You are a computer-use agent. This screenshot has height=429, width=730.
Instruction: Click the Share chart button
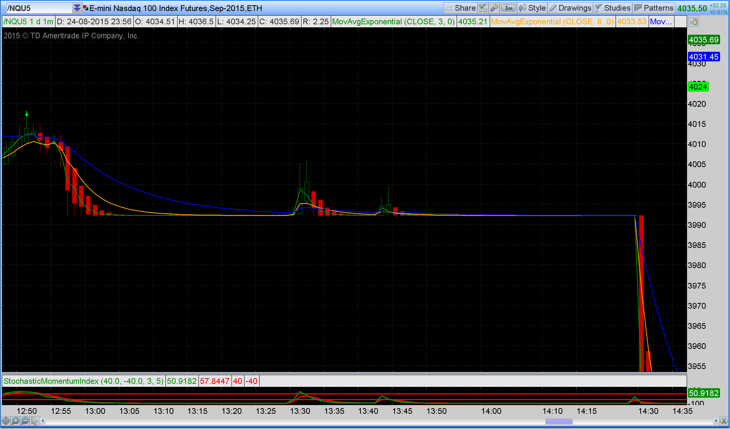(460, 8)
